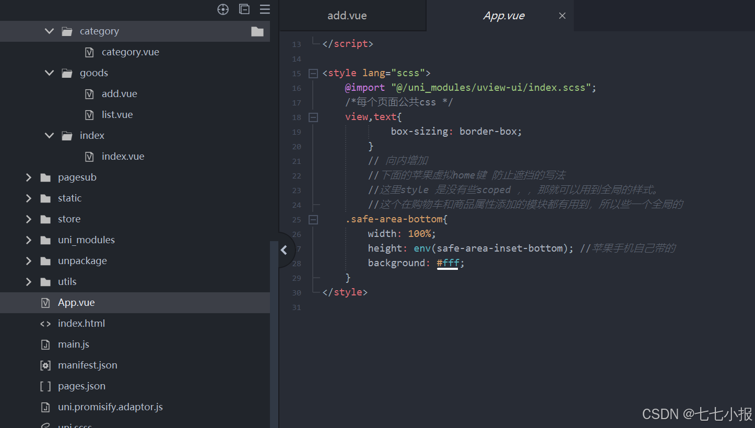Click the index.vue file icon

point(89,157)
